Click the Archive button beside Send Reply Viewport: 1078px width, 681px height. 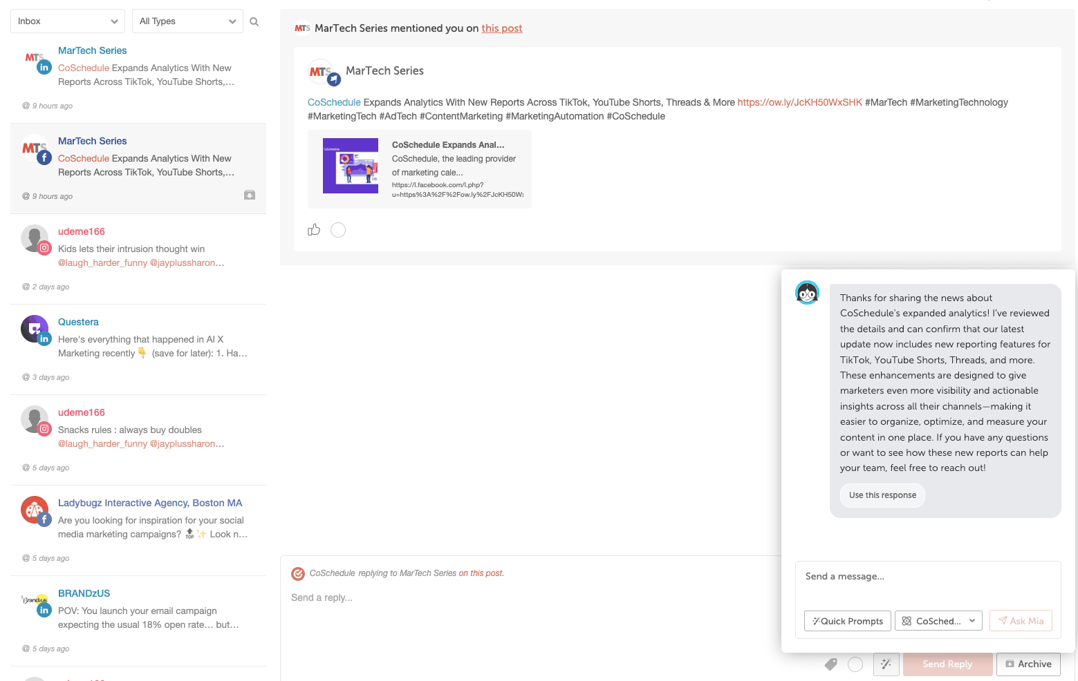coord(1028,664)
